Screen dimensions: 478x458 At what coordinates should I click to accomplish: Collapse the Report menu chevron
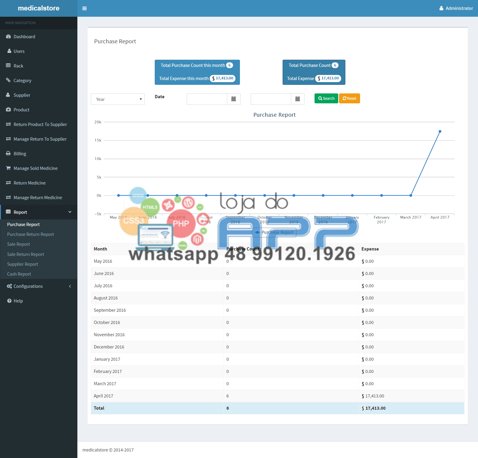[x=70, y=212]
